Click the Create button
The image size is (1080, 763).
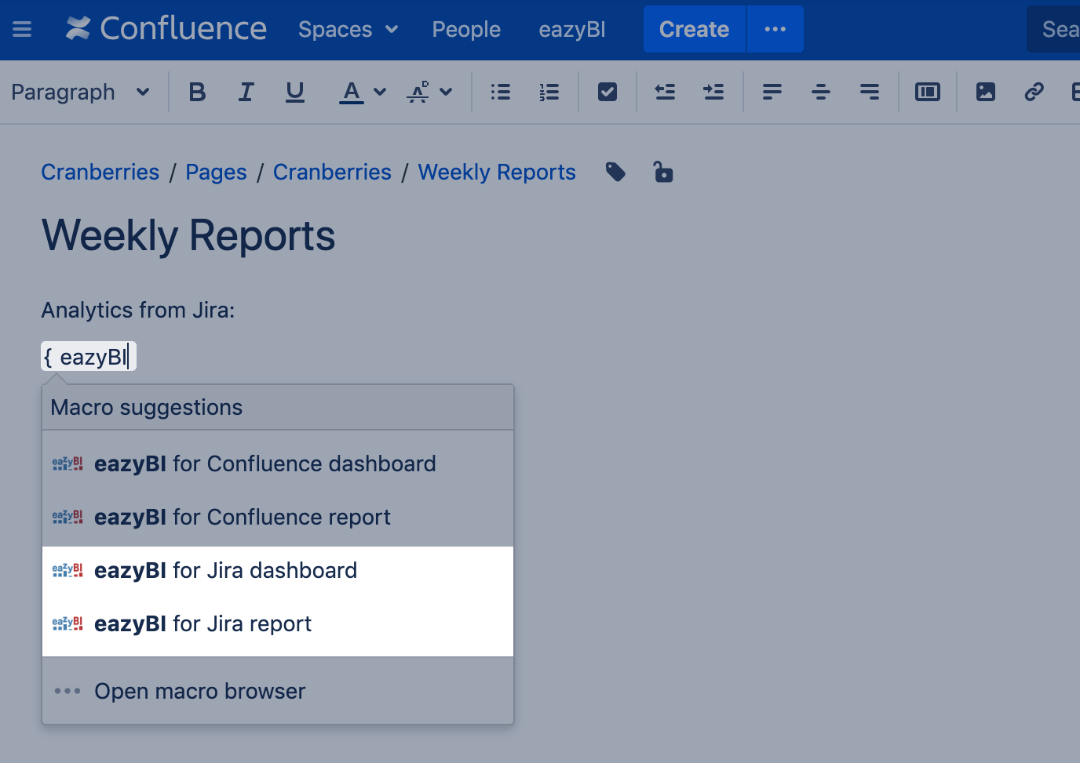tap(694, 29)
